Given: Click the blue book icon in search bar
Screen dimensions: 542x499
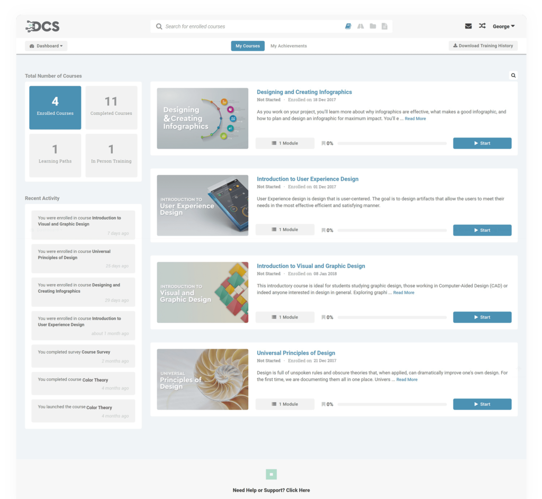Looking at the screenshot, I should [x=348, y=26].
